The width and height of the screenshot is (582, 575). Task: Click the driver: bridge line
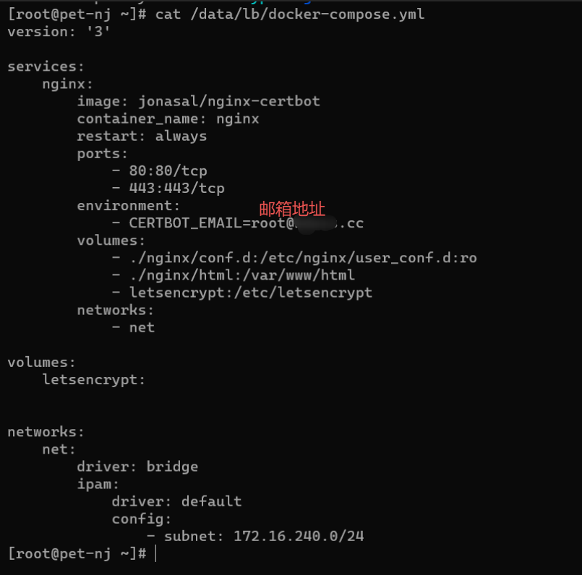[137, 467]
